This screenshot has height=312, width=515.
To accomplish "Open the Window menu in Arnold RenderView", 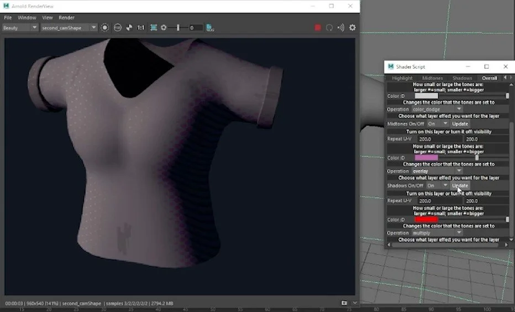I will 27,17.
